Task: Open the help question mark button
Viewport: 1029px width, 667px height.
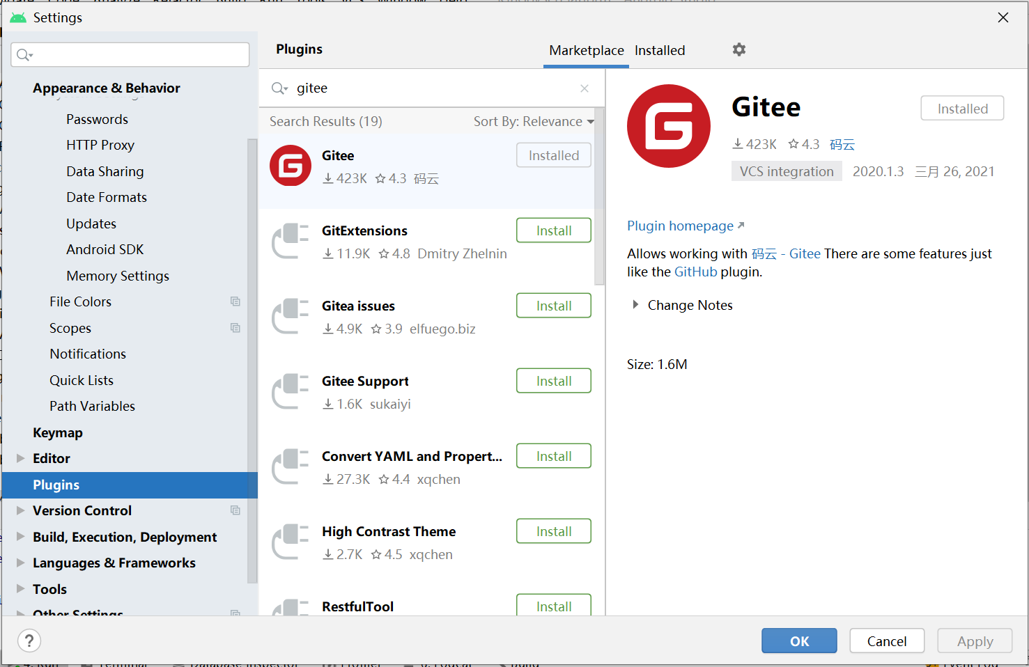Action: tap(29, 641)
